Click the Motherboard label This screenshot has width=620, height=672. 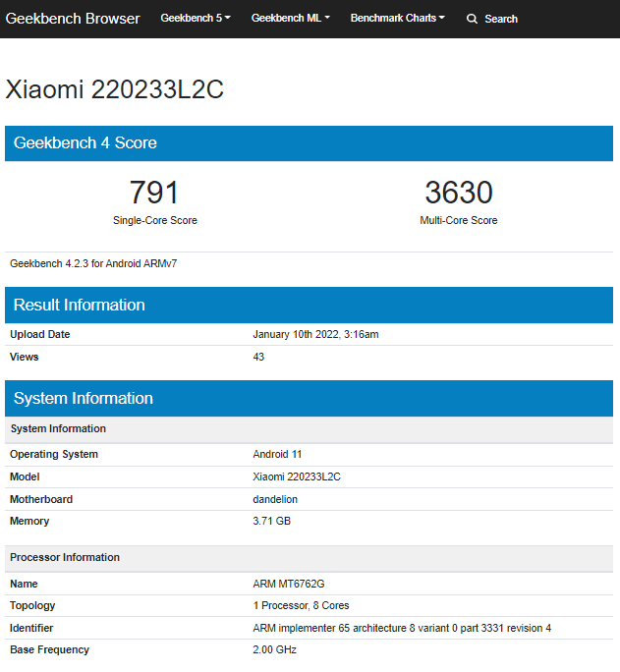(41, 499)
